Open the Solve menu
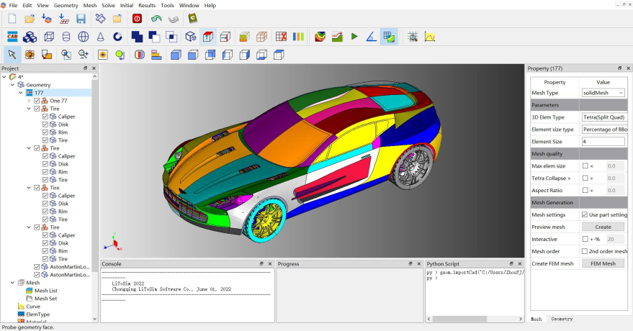The image size is (633, 331). (x=108, y=5)
